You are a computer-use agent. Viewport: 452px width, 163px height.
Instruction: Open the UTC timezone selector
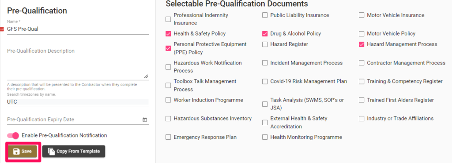(78, 102)
